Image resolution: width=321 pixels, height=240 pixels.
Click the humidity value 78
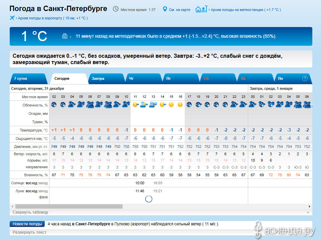(x=90, y=175)
